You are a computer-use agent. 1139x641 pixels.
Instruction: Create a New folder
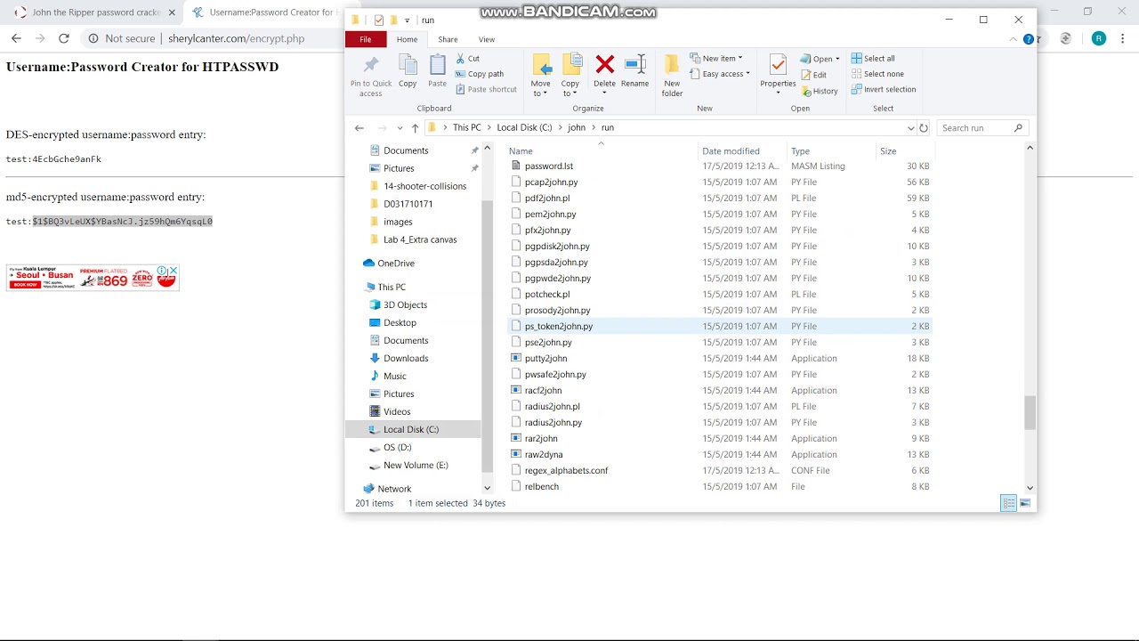coord(672,76)
